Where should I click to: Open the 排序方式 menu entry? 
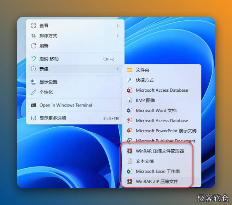pos(75,36)
